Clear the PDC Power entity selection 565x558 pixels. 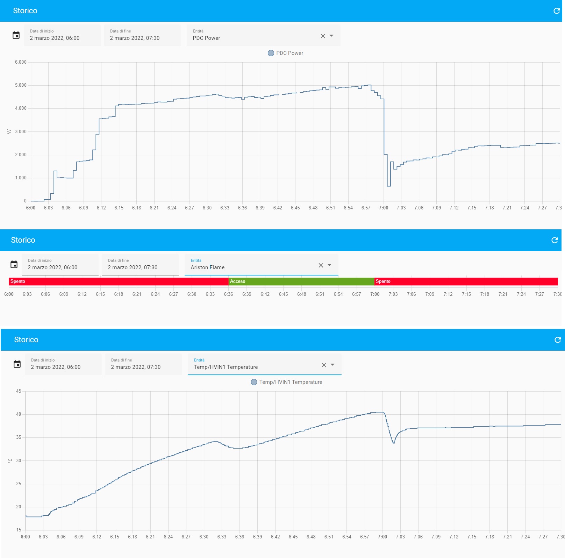point(323,36)
